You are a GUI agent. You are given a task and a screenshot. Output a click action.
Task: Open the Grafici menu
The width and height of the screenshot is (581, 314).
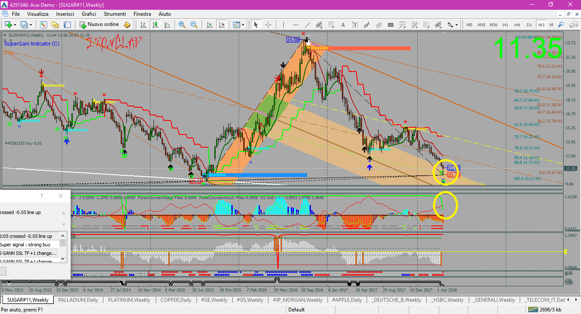89,14
